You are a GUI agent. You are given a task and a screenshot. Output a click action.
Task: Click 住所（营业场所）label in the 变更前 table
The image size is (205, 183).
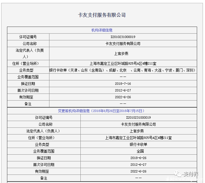(41, 138)
